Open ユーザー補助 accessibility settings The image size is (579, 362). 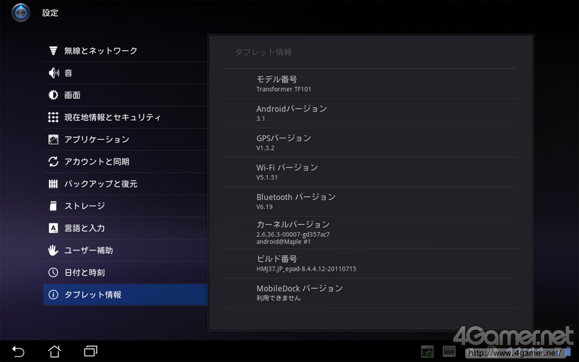pyautogui.click(x=125, y=250)
